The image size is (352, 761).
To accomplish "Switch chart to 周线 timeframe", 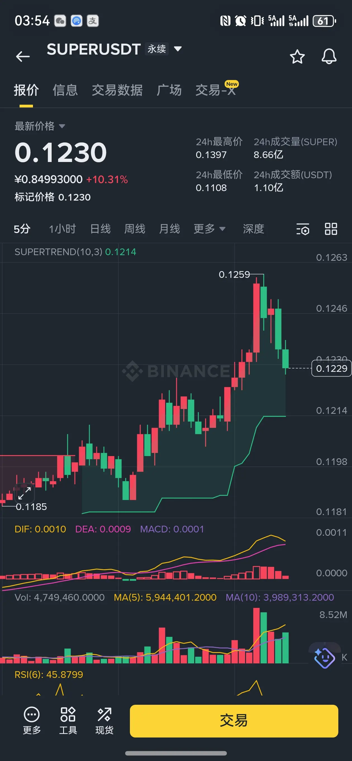I will click(x=135, y=229).
